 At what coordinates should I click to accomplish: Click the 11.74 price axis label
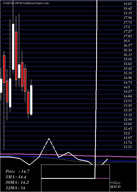click(x=128, y=143)
